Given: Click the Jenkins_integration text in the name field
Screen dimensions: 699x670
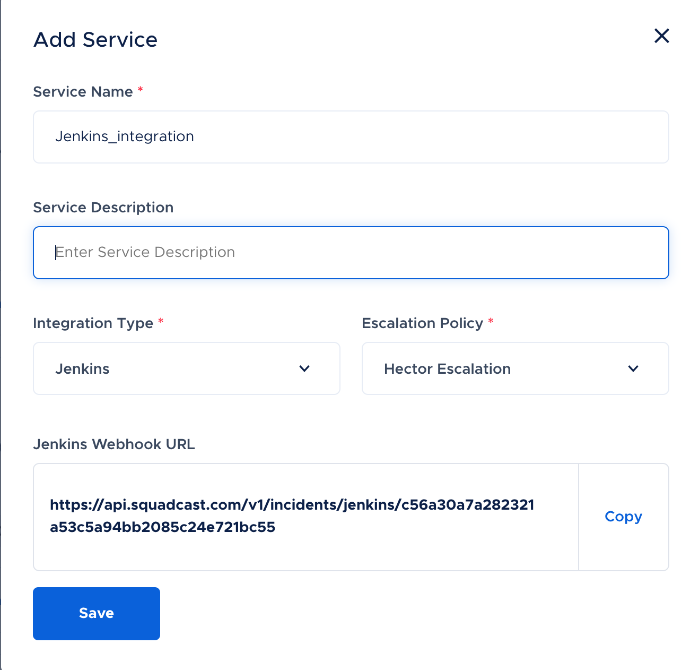Looking at the screenshot, I should coord(125,136).
